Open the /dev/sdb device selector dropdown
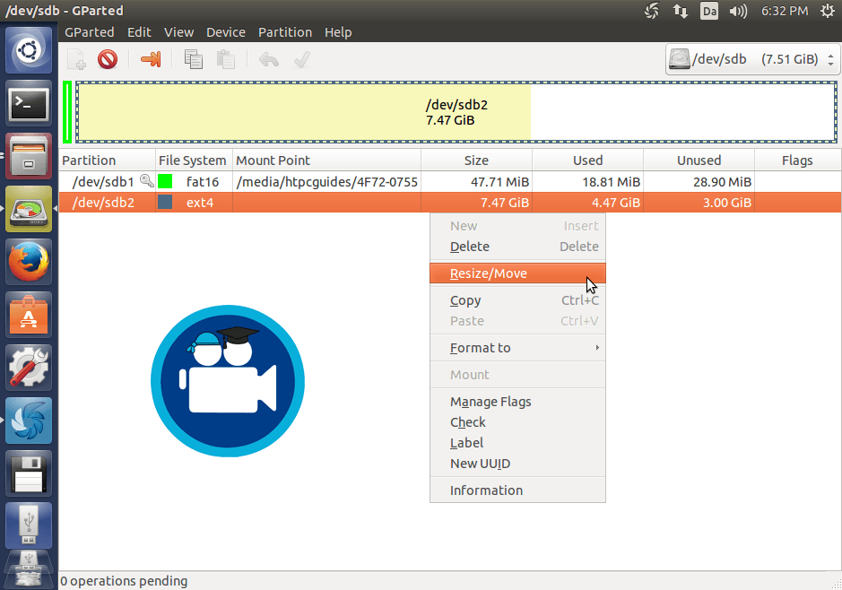The image size is (842, 590). [752, 59]
